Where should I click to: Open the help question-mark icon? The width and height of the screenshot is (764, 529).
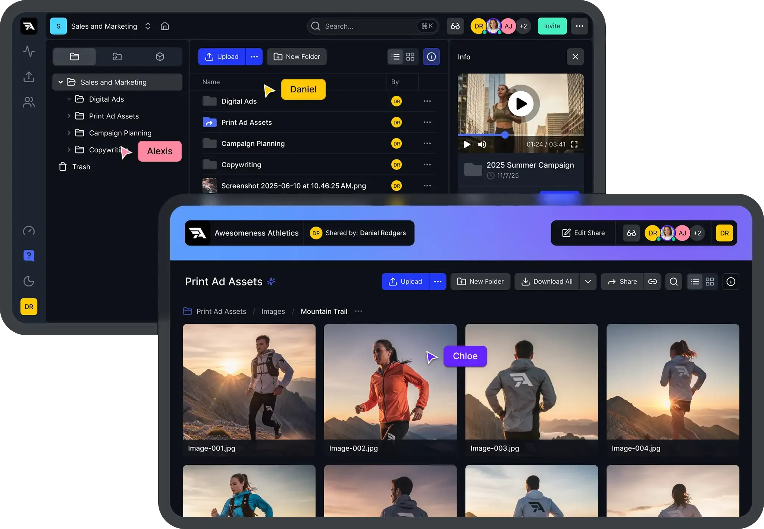pos(29,256)
